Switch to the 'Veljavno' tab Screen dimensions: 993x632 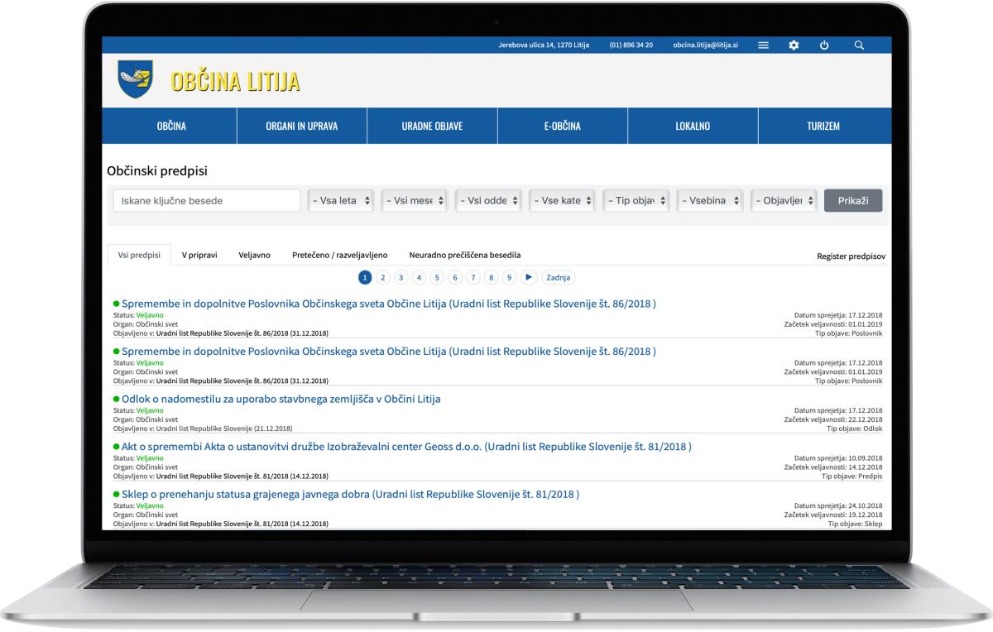(254, 255)
